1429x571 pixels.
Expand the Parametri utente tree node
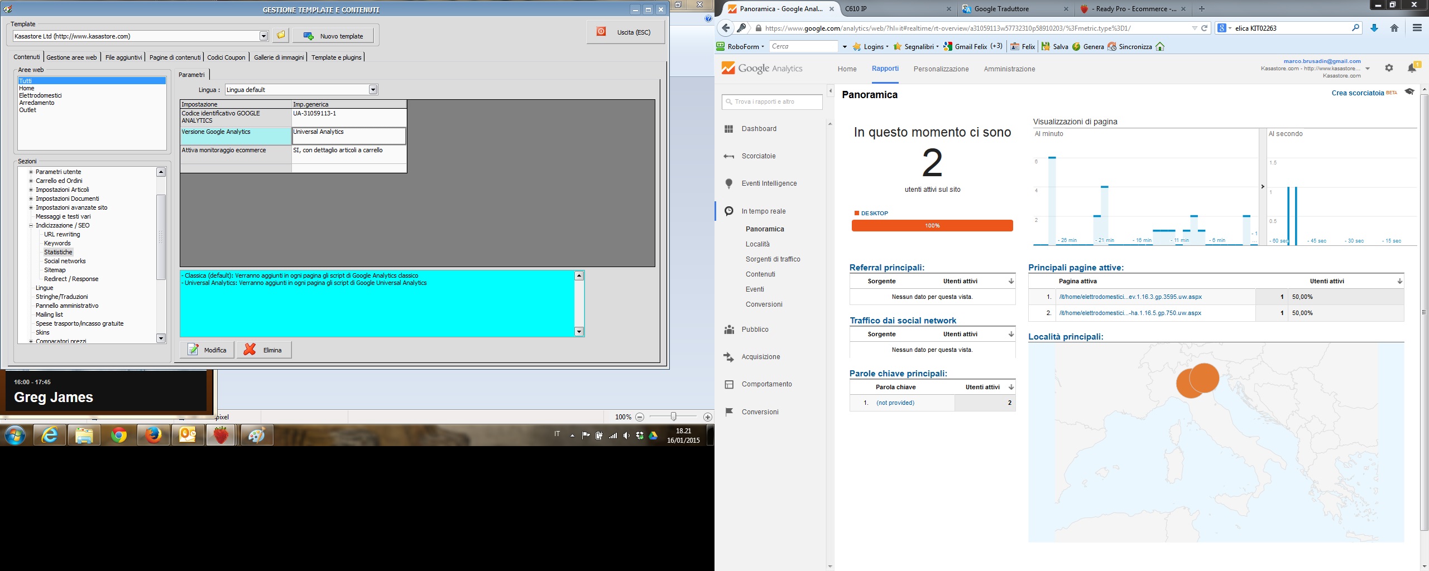(x=31, y=172)
